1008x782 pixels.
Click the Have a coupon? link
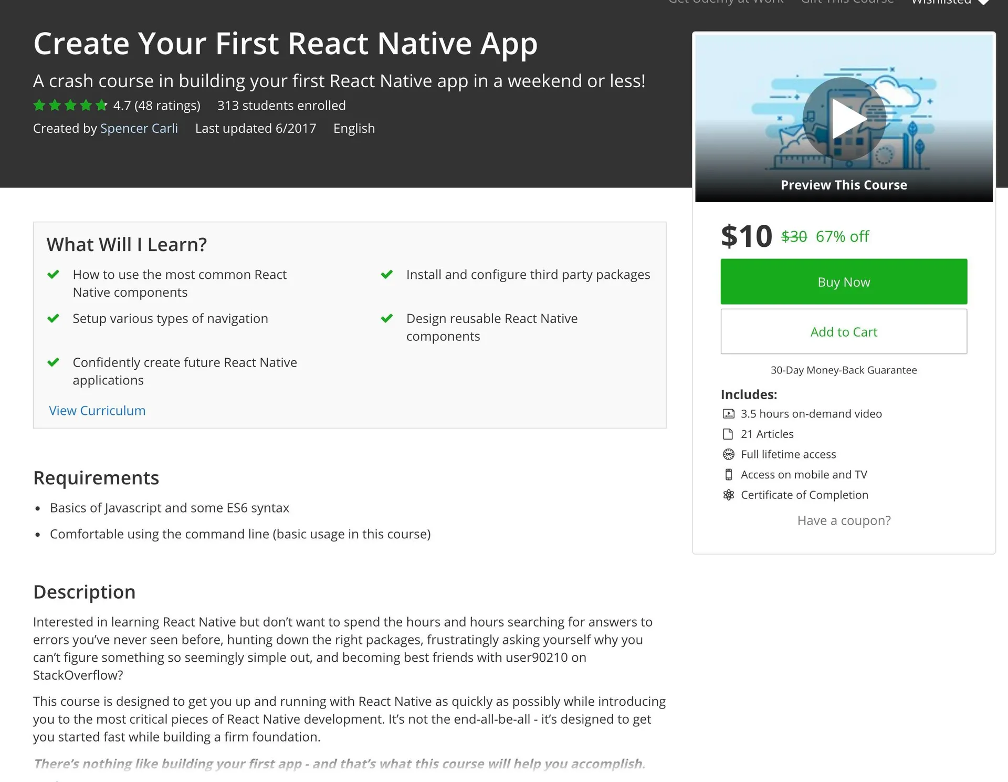[844, 520]
